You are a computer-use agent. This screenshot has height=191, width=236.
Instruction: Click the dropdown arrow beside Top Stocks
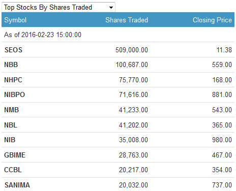(x=111, y=8)
